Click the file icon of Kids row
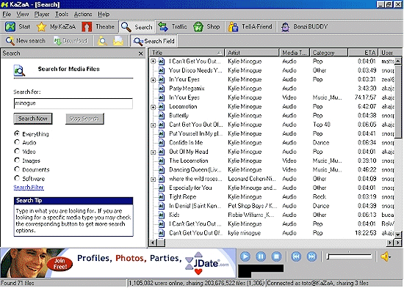 162,215
